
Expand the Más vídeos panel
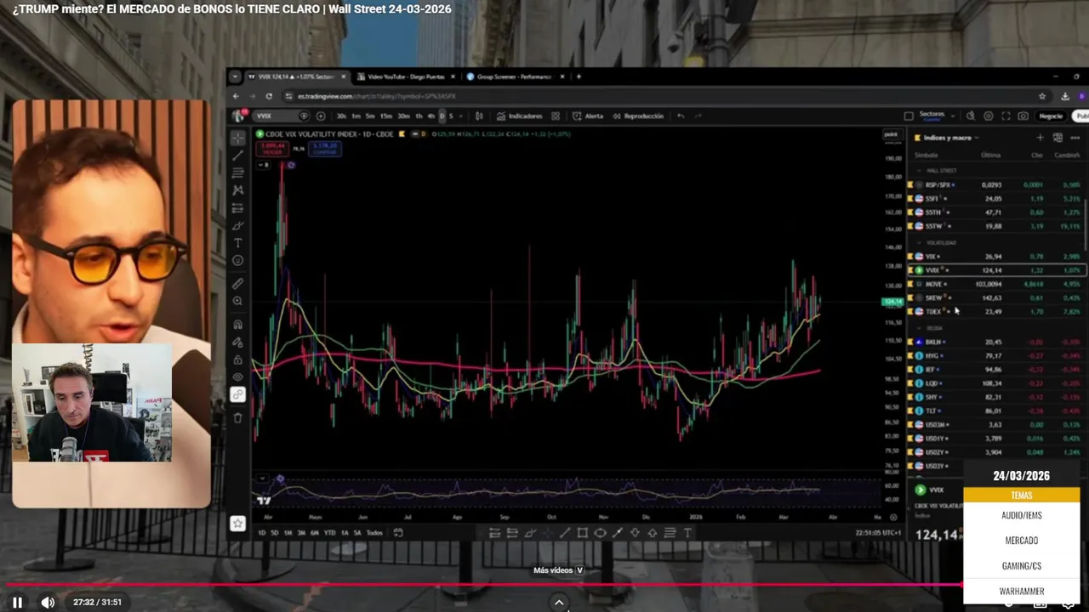tap(559, 570)
